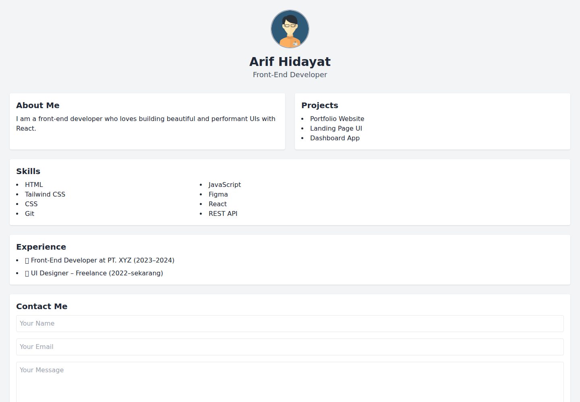Click the Projects heading
This screenshot has height=402, width=580.
tap(320, 105)
